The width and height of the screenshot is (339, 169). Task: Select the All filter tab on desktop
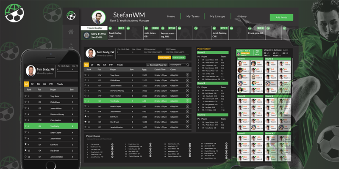86,65
